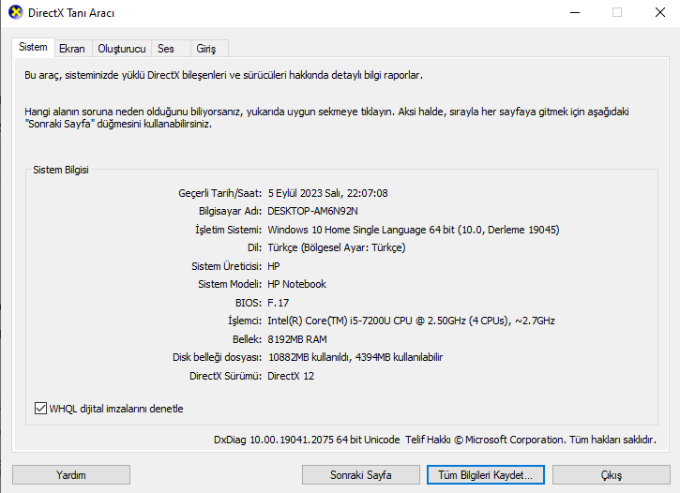
Task: Minimize the DirectX Tanı Aracı window
Action: (575, 12)
